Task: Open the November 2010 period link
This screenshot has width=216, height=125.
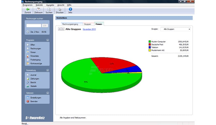Action: point(89,29)
